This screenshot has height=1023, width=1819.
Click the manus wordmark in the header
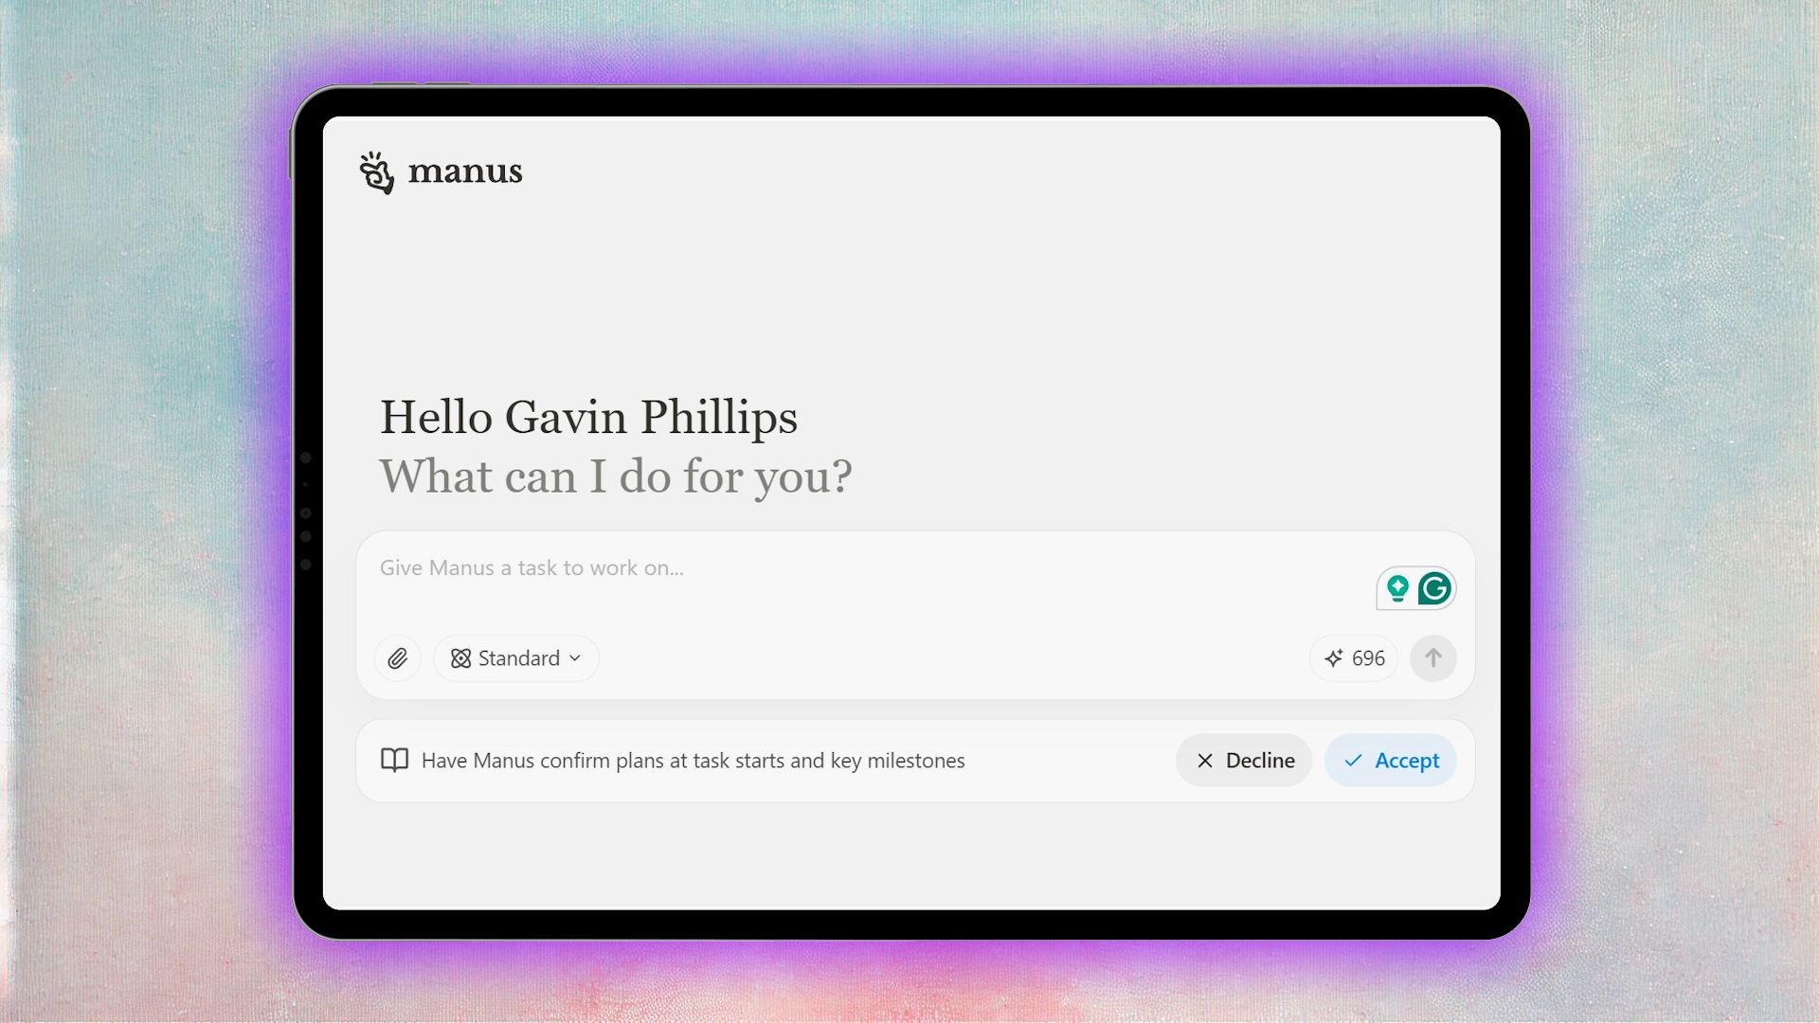465,171
